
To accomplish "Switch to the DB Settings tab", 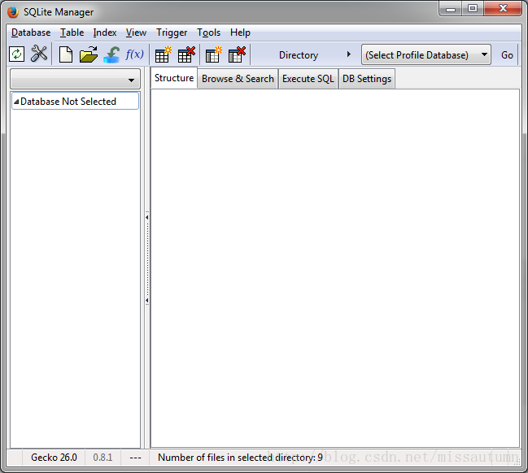I will click(367, 79).
